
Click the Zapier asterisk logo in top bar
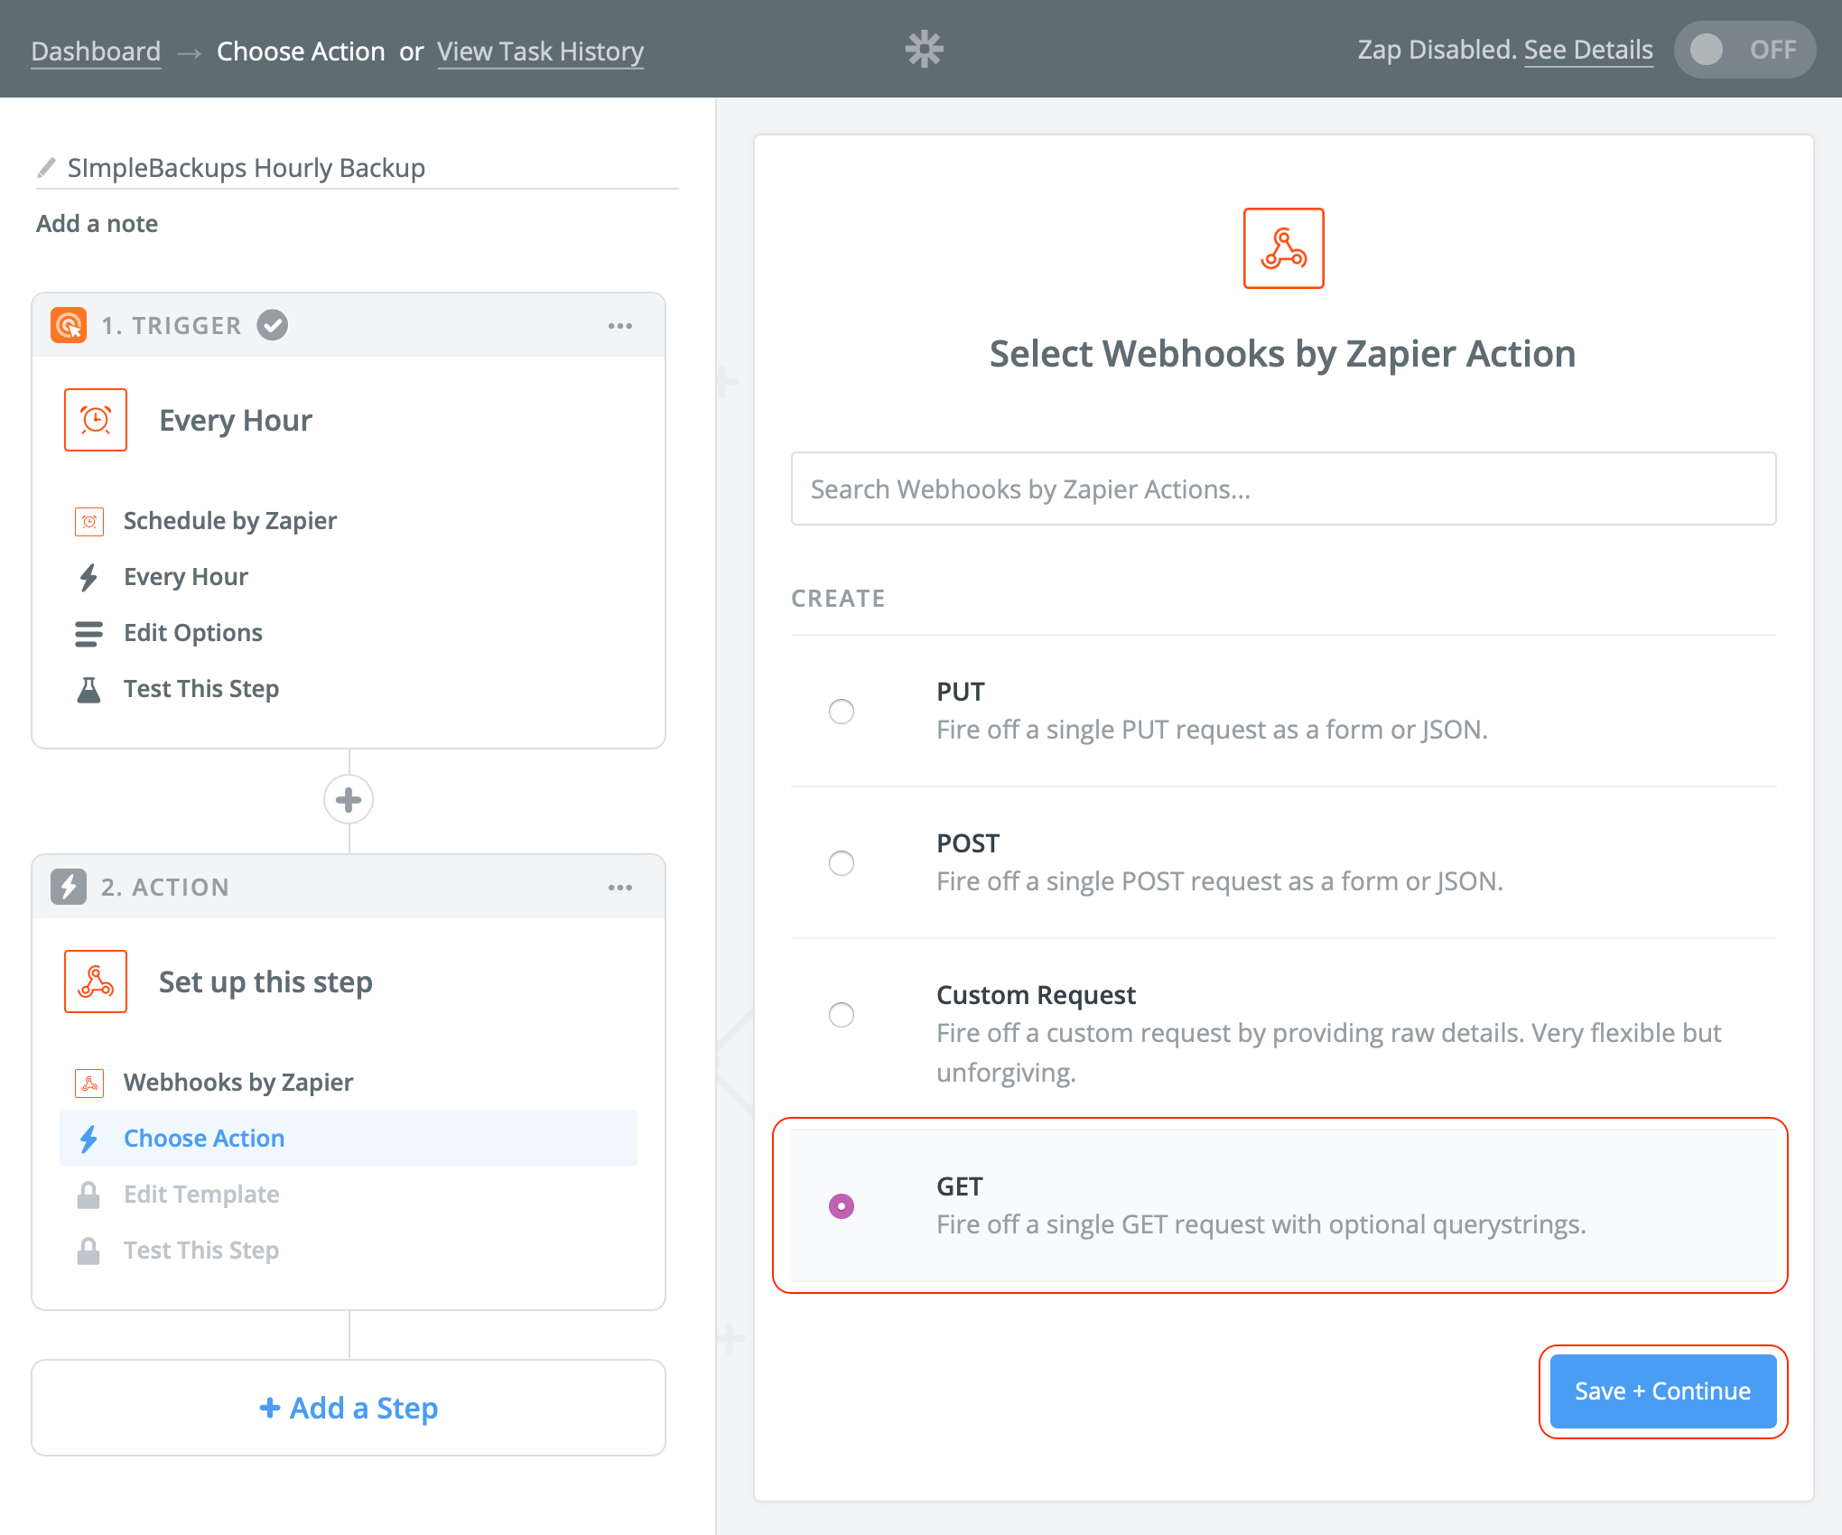point(923,49)
